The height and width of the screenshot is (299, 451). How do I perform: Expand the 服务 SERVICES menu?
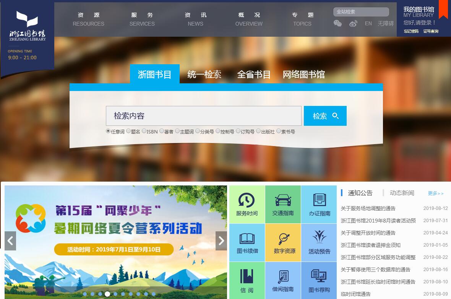click(142, 19)
